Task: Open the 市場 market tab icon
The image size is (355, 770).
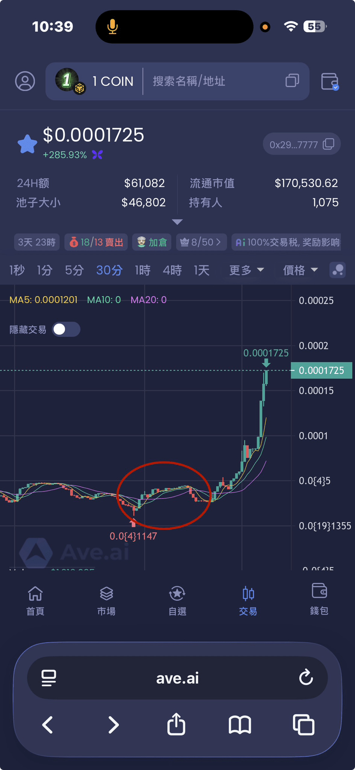Action: pos(106,594)
